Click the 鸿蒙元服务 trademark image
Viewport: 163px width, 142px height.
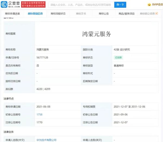click(96, 34)
